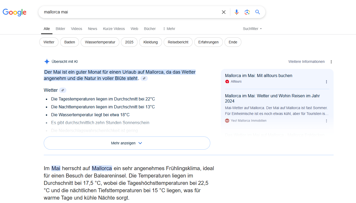Click the highlighted word 'Mai' in snippet

(56, 168)
